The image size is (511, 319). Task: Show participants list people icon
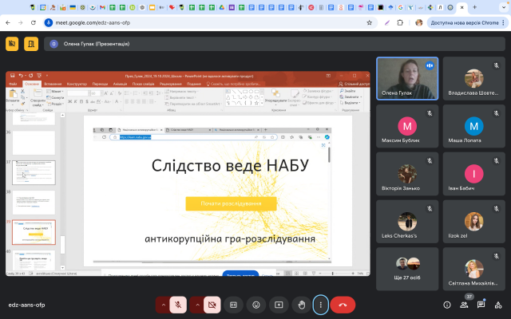(x=464, y=305)
